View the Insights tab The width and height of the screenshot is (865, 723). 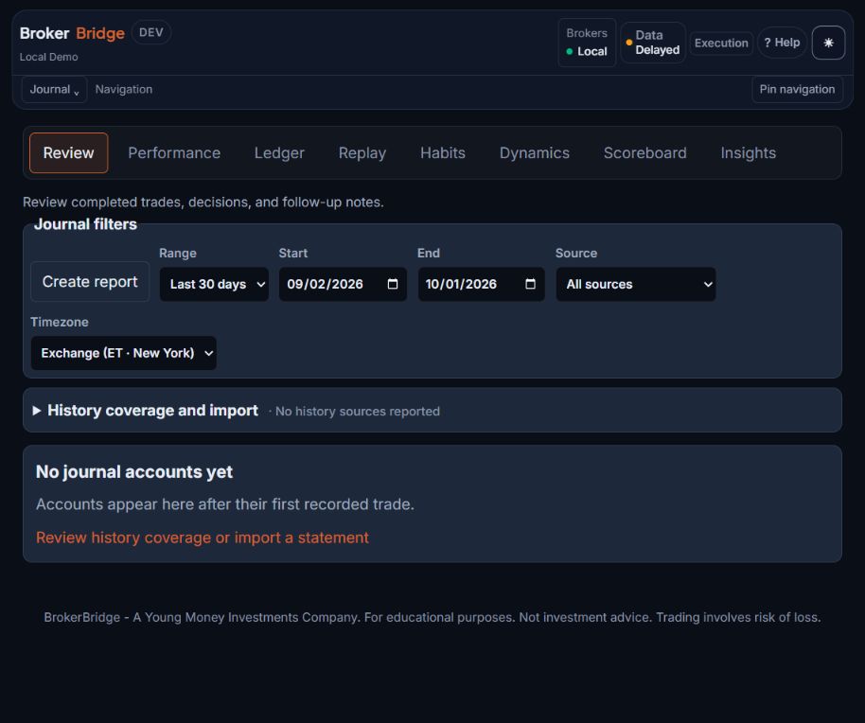(748, 152)
